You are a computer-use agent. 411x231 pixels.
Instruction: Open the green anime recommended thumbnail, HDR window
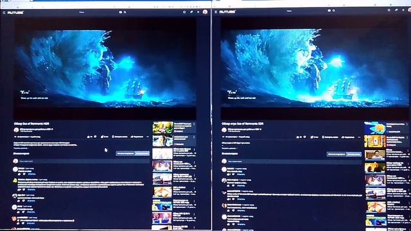pos(162,128)
